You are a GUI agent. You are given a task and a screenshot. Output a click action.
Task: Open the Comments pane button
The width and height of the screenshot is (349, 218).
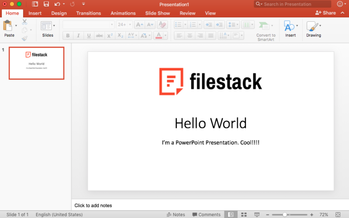(206, 214)
